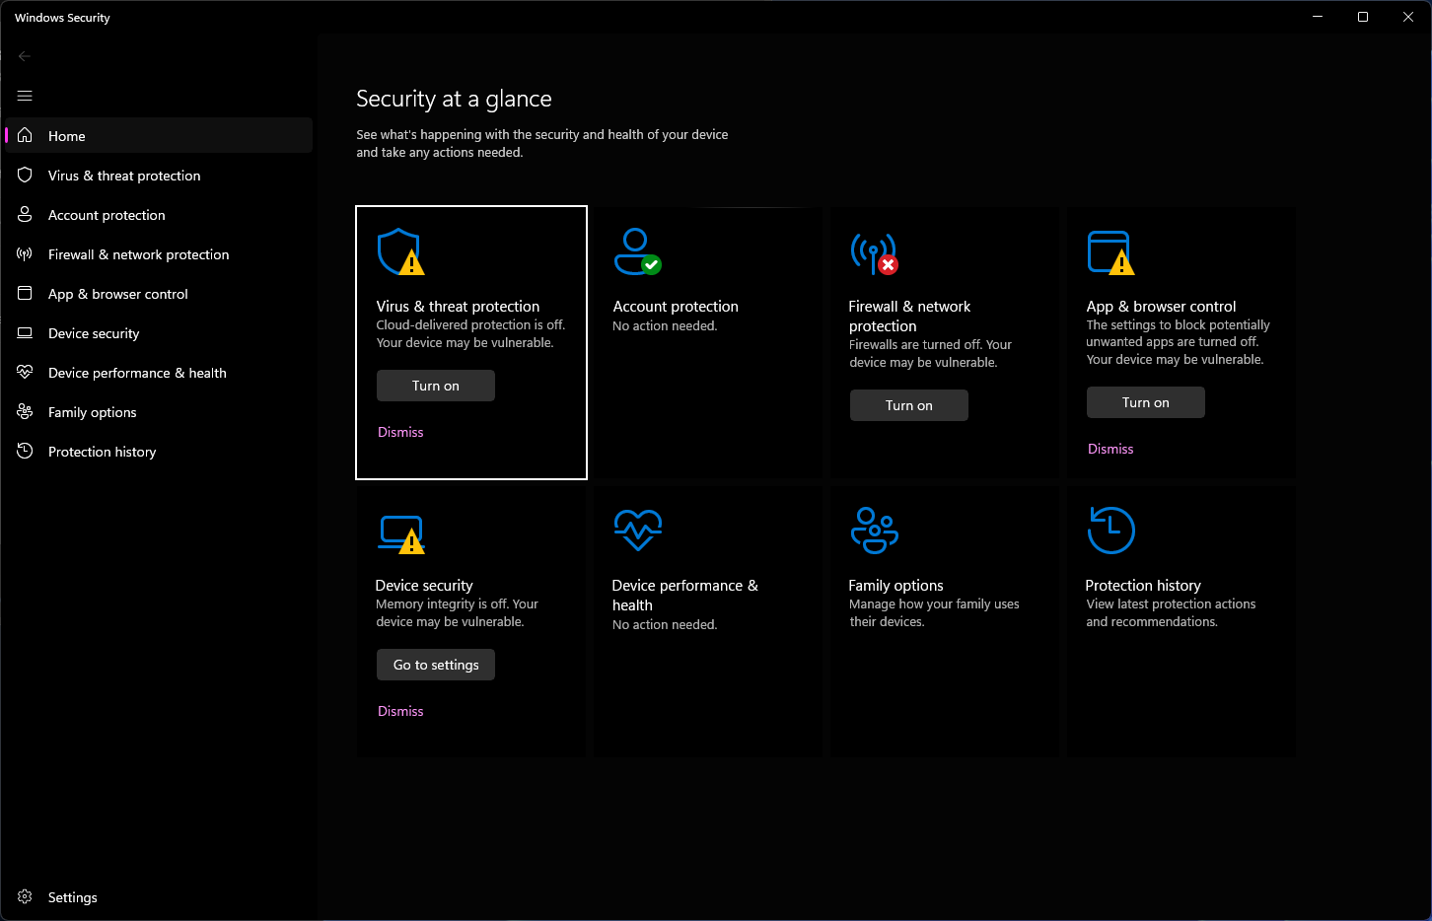Open the App & browser control tile title
1432x921 pixels.
point(1161,307)
